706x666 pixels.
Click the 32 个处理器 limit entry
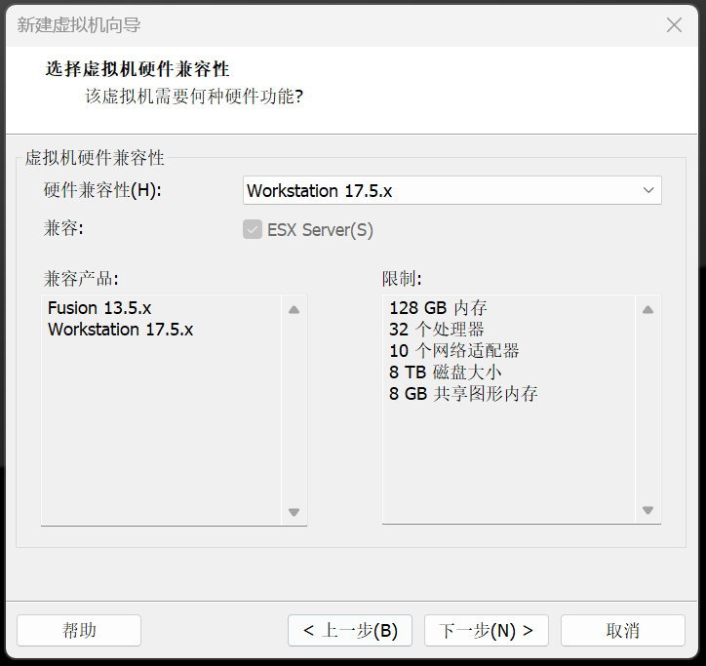coord(437,330)
